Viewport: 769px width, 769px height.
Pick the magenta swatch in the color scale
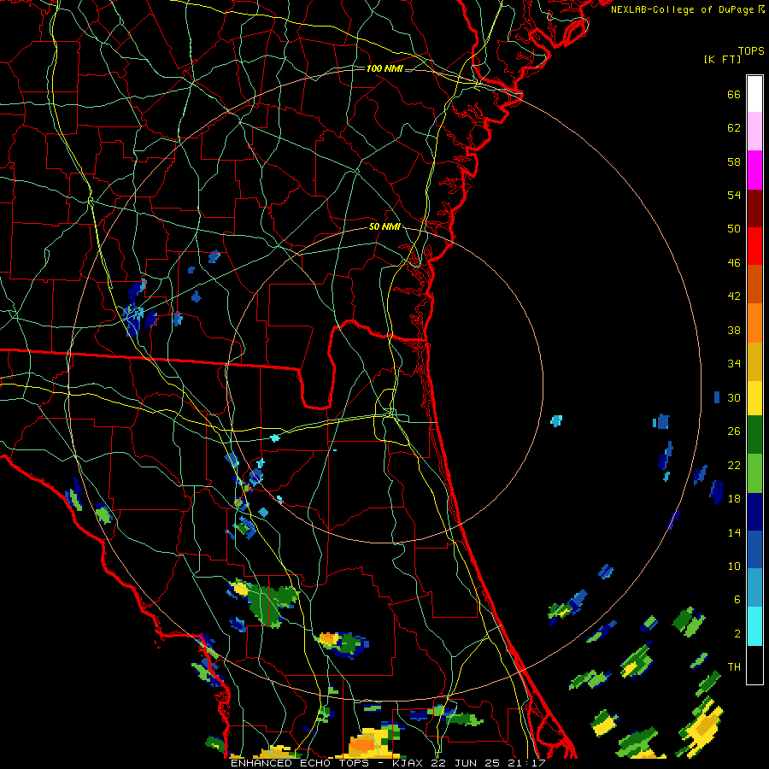754,170
